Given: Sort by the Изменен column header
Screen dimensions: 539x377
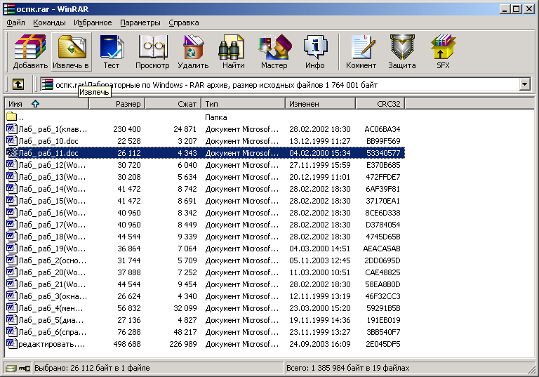Looking at the screenshot, I should (320, 103).
